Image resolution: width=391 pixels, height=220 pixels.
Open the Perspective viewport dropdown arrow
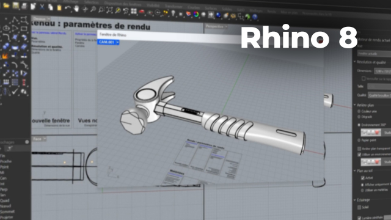[226, 26]
